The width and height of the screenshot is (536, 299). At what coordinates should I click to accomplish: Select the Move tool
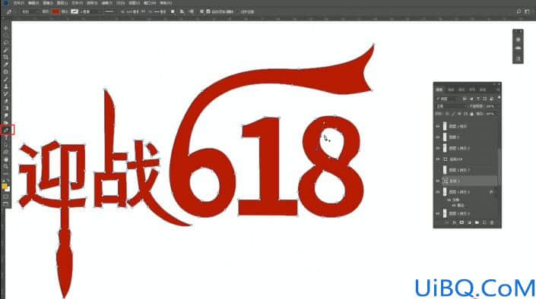pyautogui.click(x=6, y=28)
